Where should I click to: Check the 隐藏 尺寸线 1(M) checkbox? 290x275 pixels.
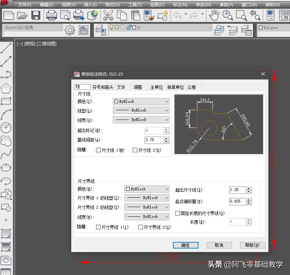[x=98, y=150]
